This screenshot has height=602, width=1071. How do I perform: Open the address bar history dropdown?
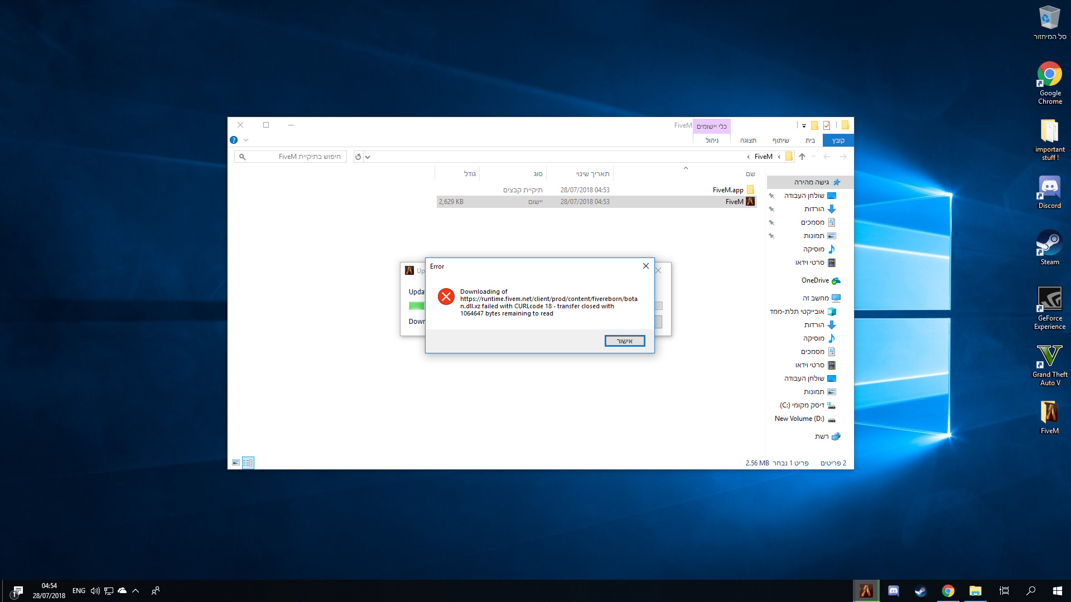pyautogui.click(x=368, y=157)
